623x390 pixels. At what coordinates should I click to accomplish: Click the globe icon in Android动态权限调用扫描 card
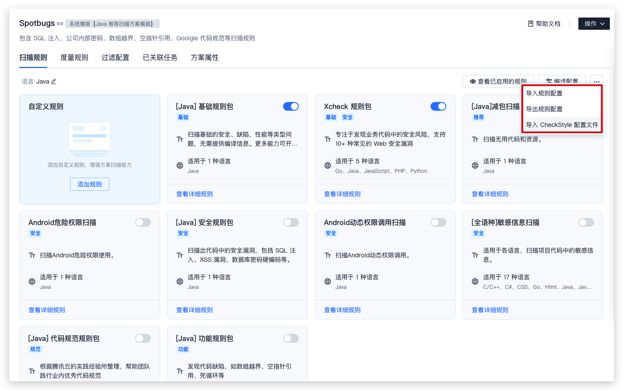pyautogui.click(x=328, y=281)
